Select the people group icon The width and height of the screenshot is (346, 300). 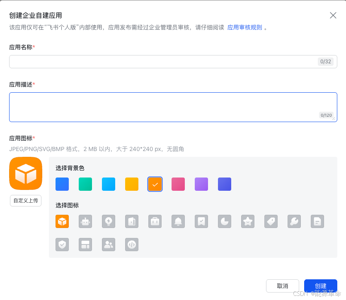pyautogui.click(x=109, y=245)
